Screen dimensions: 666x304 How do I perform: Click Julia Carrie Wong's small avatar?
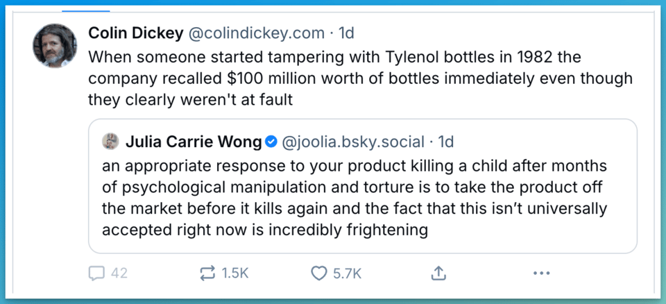point(110,142)
